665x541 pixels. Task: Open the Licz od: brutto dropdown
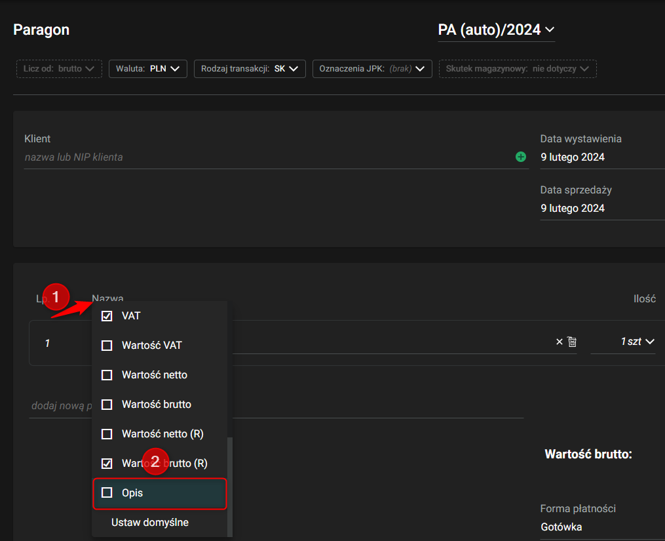pos(59,69)
